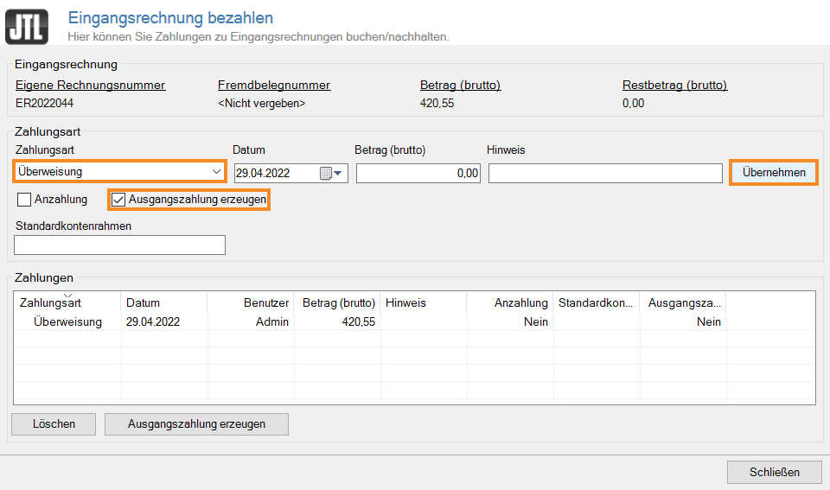The image size is (830, 490).
Task: Open the Zahlungsart Überweisung dropdown
Action: coord(120,171)
